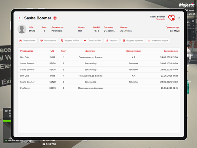This screenshot has height=148, width=197.
Task: Click UID 33439 in the log table
Action: coord(52,88)
